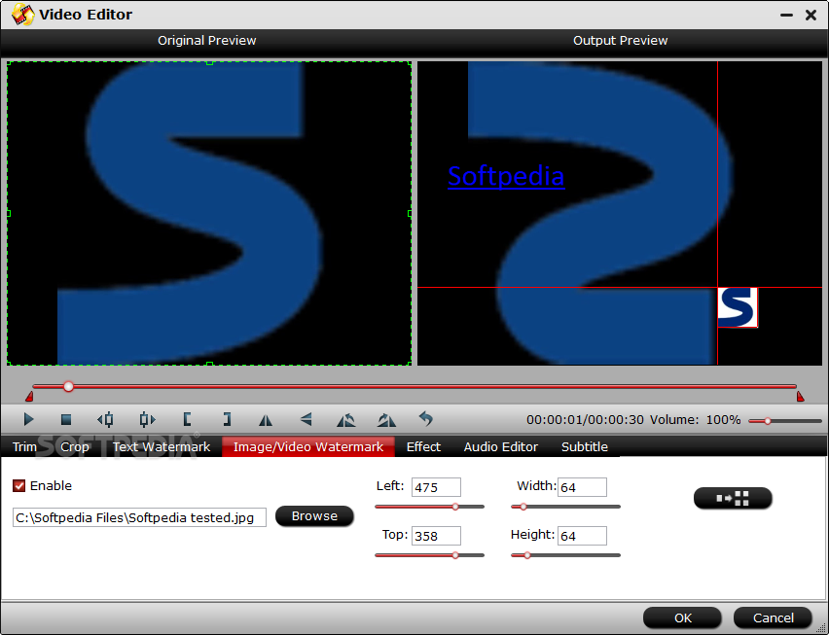Switch to the Subtitle tab
Image resolution: width=829 pixels, height=635 pixels.
click(584, 447)
